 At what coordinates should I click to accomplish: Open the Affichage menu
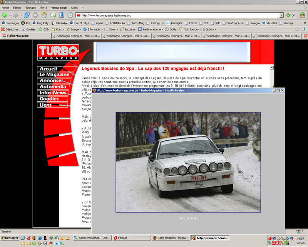pos(30,8)
